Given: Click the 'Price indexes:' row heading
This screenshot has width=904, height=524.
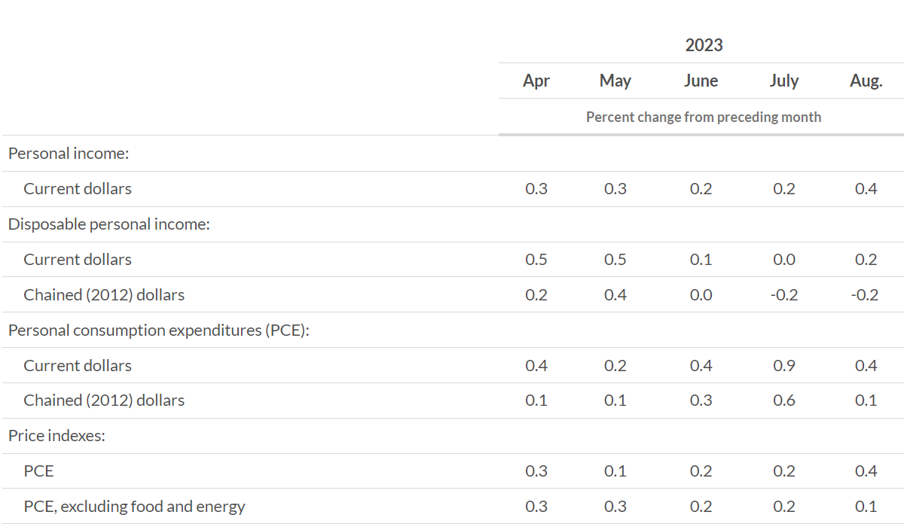Looking at the screenshot, I should pyautogui.click(x=56, y=436).
